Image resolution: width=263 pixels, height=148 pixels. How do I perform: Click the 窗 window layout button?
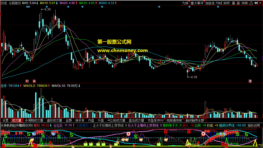pyautogui.click(x=238, y=3)
